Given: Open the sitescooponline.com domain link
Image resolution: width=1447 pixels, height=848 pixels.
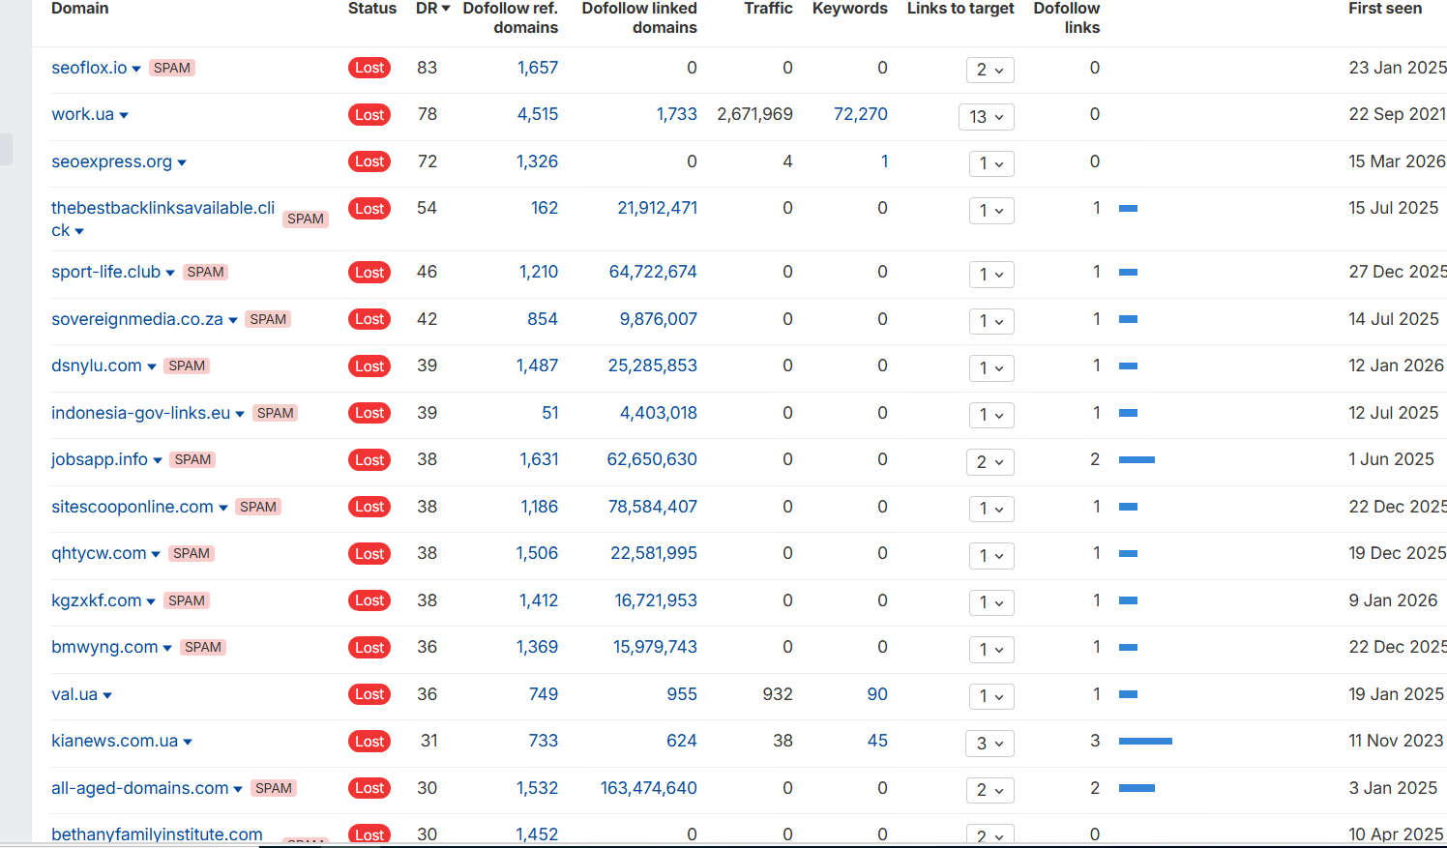Looking at the screenshot, I should 133,507.
